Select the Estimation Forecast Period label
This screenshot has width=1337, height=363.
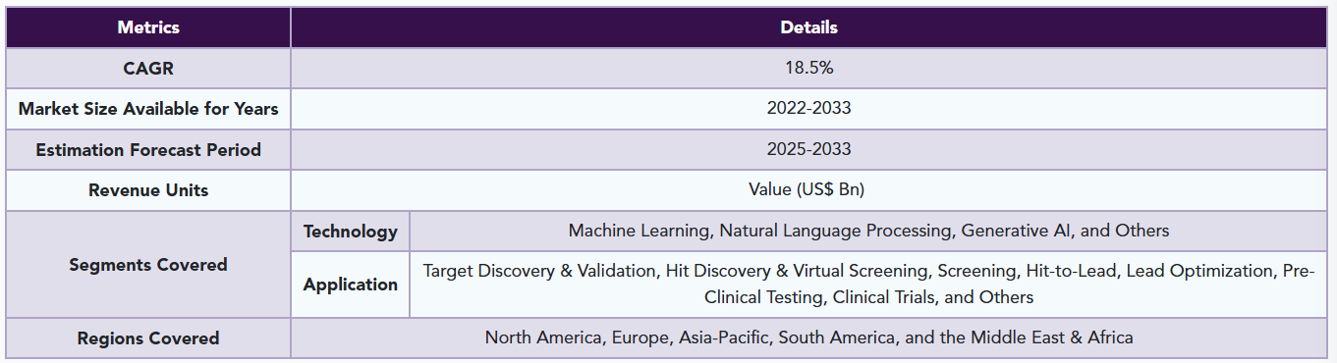pyautogui.click(x=148, y=150)
